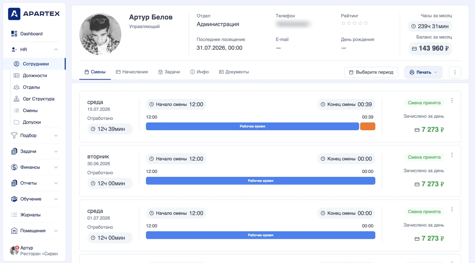The image size is (475, 263).
Task: Expand the Финансы section chevron
Action: pyautogui.click(x=56, y=167)
